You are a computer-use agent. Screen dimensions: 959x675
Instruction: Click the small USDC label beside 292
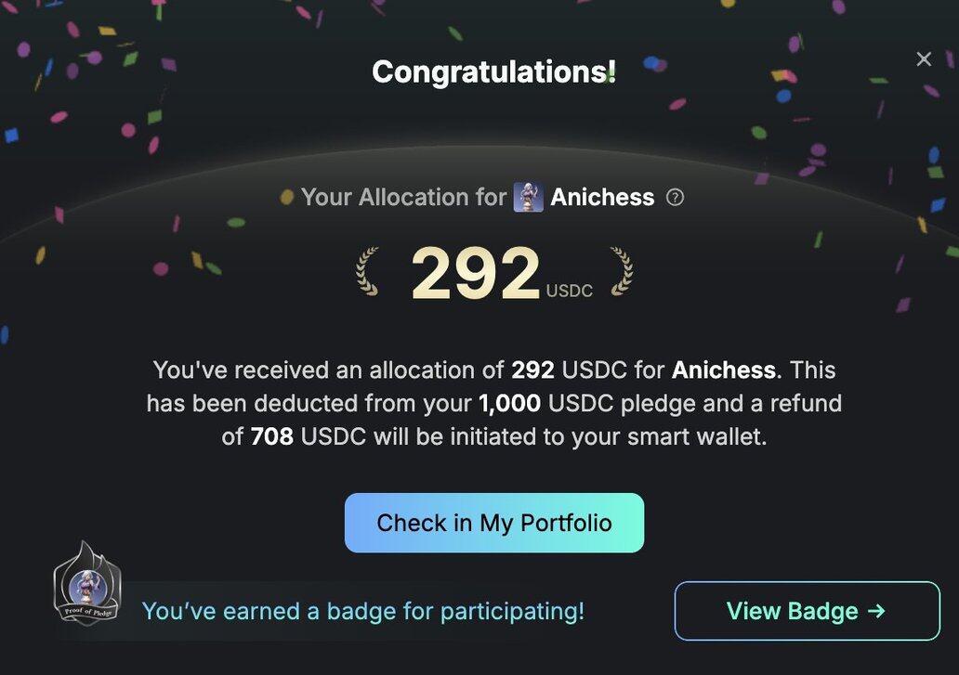[x=570, y=291]
